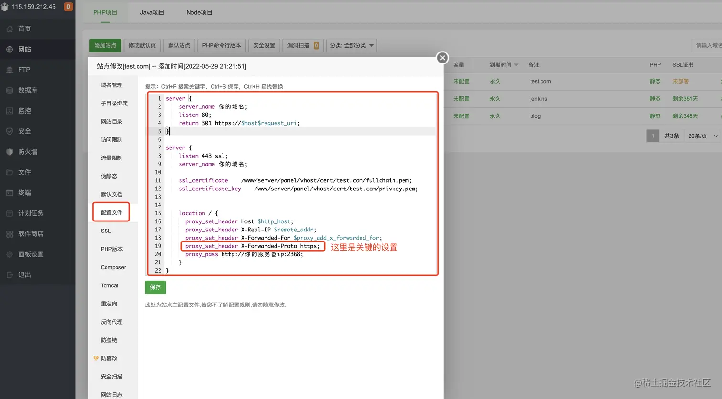
Task: Click the logout icon in sidebar
Action: coord(10,275)
